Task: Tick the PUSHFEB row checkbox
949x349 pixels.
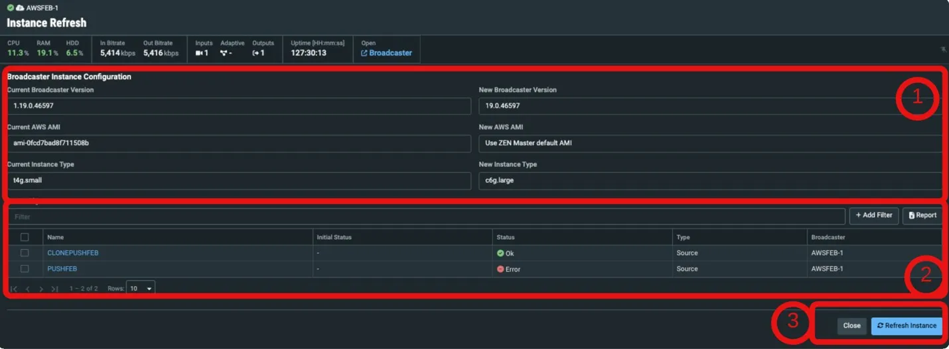Action: pyautogui.click(x=25, y=269)
